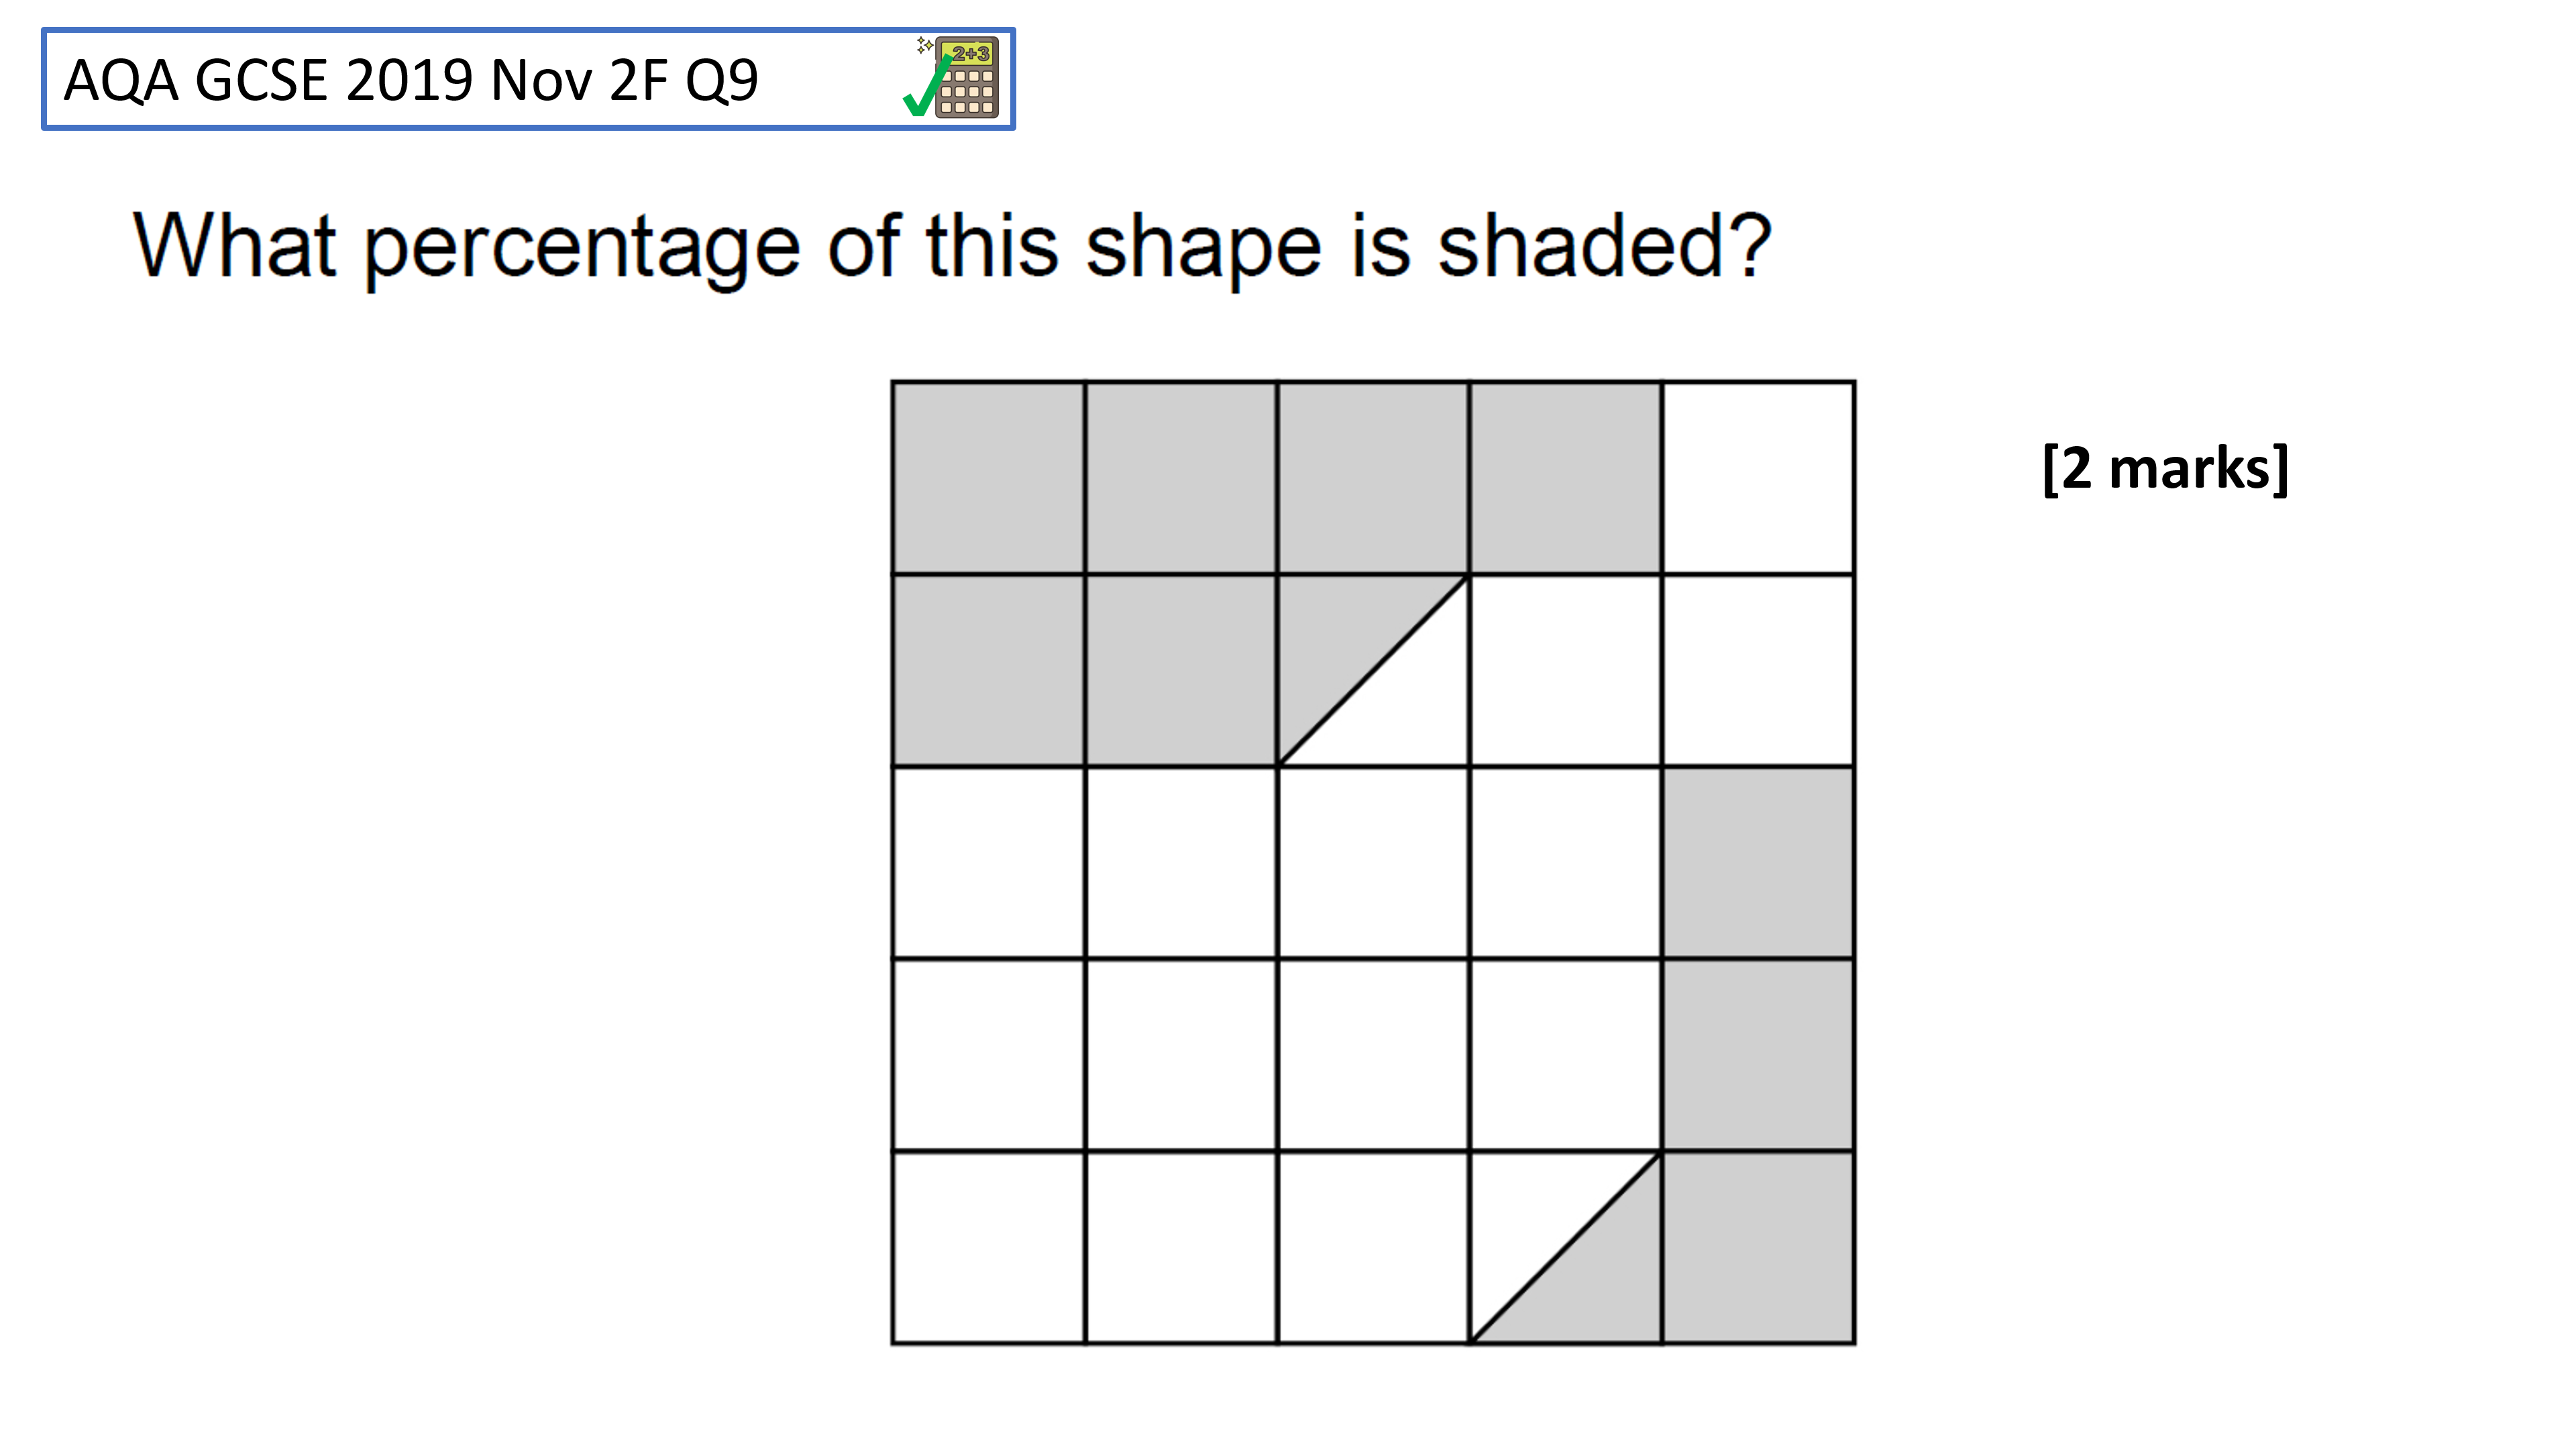Select the center square of the grid
2576x1449 pixels.
1373,863
